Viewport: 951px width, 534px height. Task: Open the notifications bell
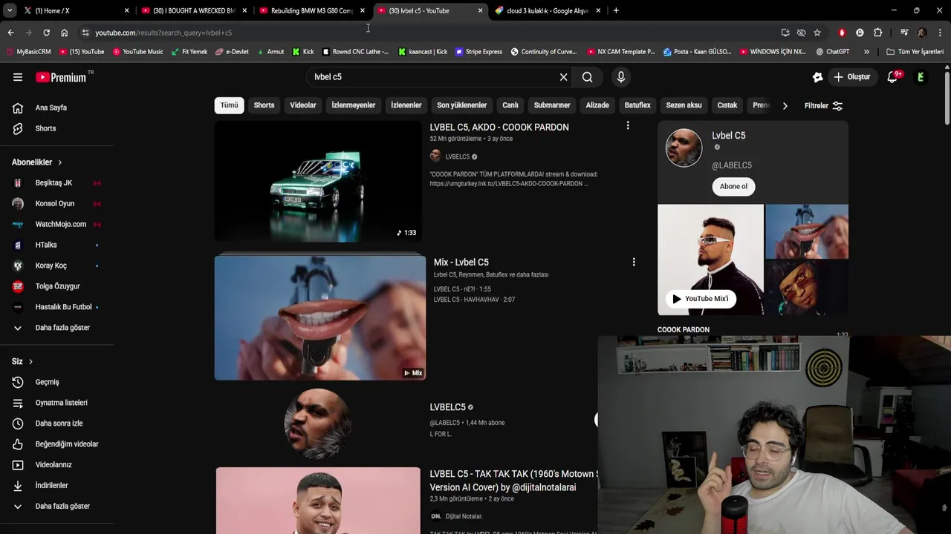(x=893, y=77)
